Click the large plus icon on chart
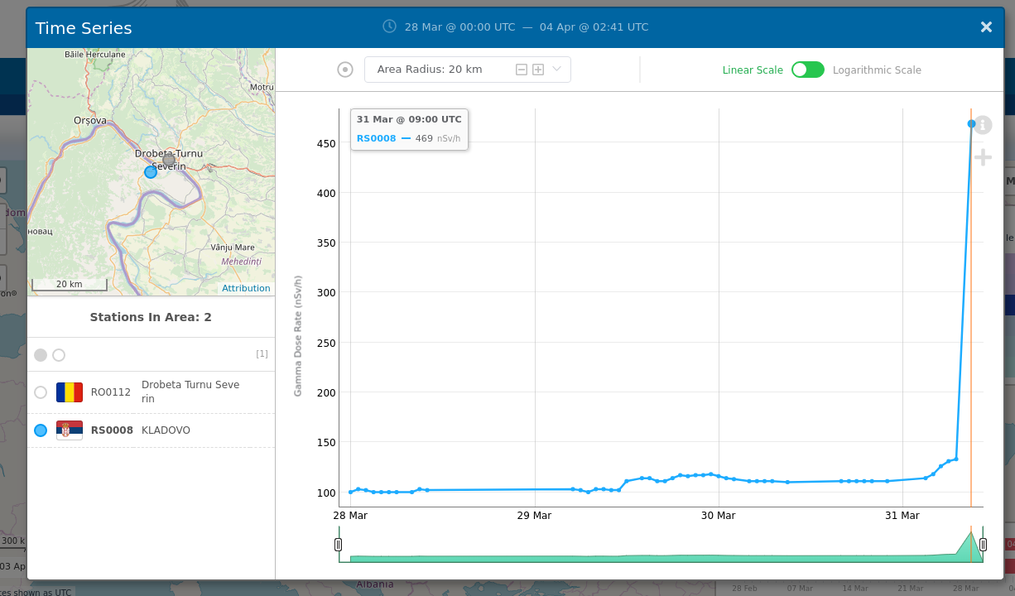1015x596 pixels. [983, 157]
